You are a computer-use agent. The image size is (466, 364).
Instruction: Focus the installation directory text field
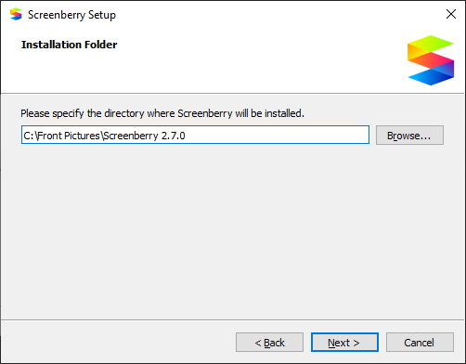(x=195, y=135)
